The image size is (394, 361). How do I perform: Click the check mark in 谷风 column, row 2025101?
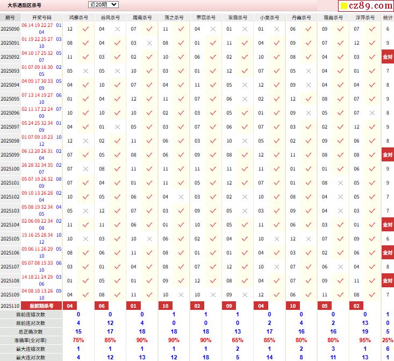pyautogui.click(x=117, y=183)
